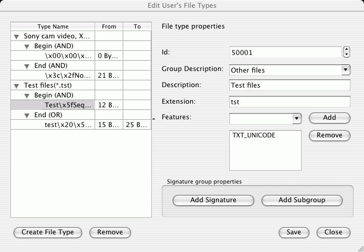This screenshot has width=364, height=252.
Task: Click the Add feature button
Action: point(329,118)
